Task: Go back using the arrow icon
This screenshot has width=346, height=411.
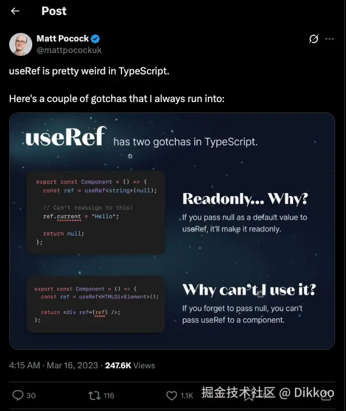Action: pos(16,11)
